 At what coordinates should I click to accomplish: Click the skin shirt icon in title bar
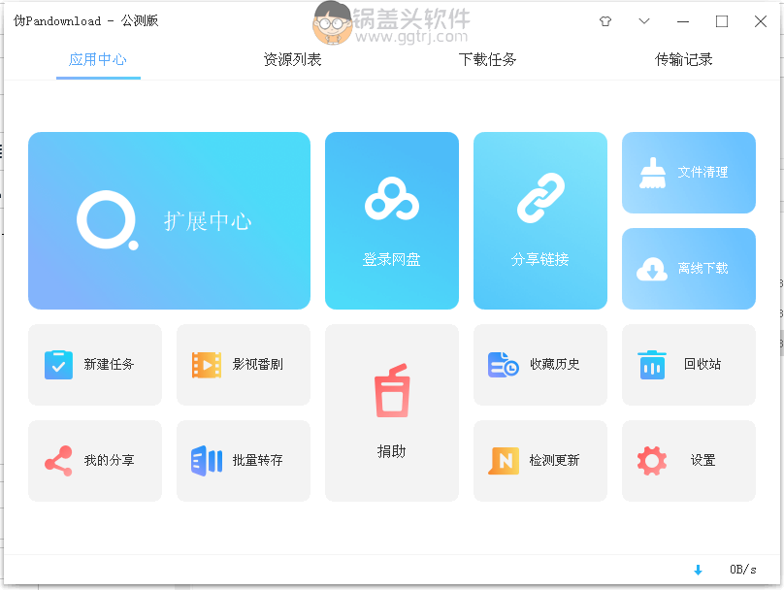coord(605,21)
